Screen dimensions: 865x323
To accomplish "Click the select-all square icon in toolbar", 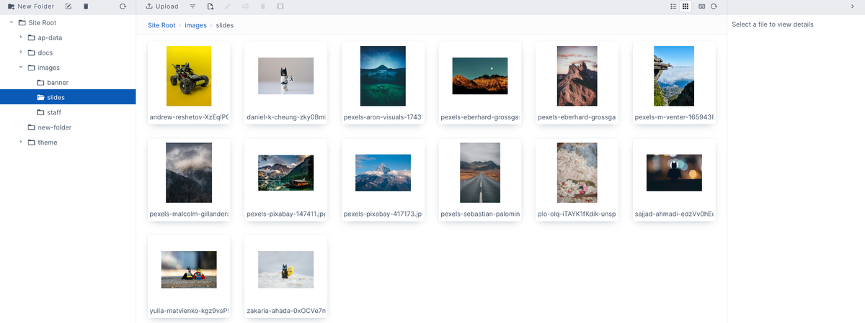I will (x=280, y=6).
